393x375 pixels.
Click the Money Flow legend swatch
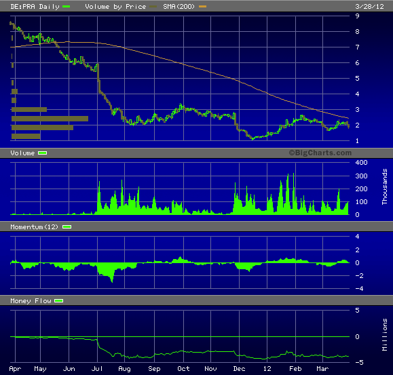coord(58,300)
